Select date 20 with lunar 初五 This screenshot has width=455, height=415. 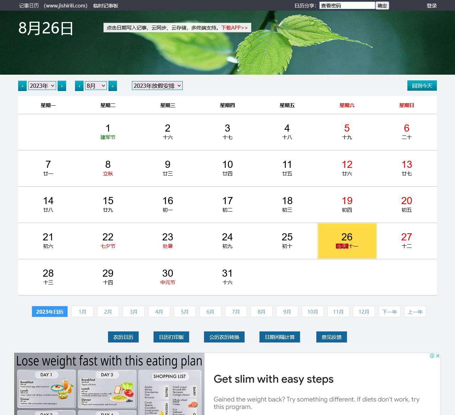tap(407, 204)
